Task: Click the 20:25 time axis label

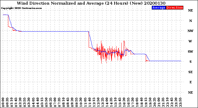Action: click(x=154, y=102)
